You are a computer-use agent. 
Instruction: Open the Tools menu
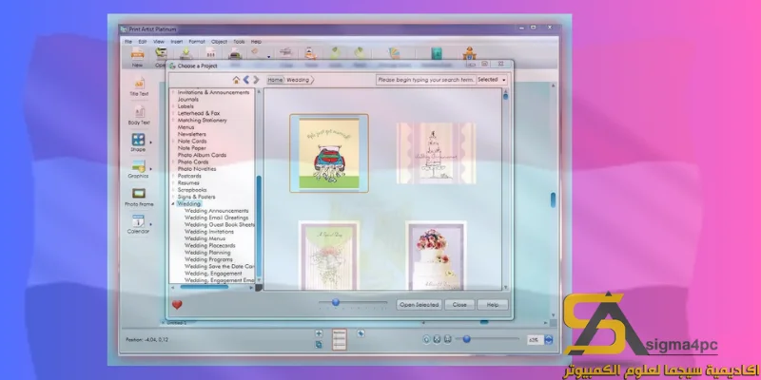[239, 42]
